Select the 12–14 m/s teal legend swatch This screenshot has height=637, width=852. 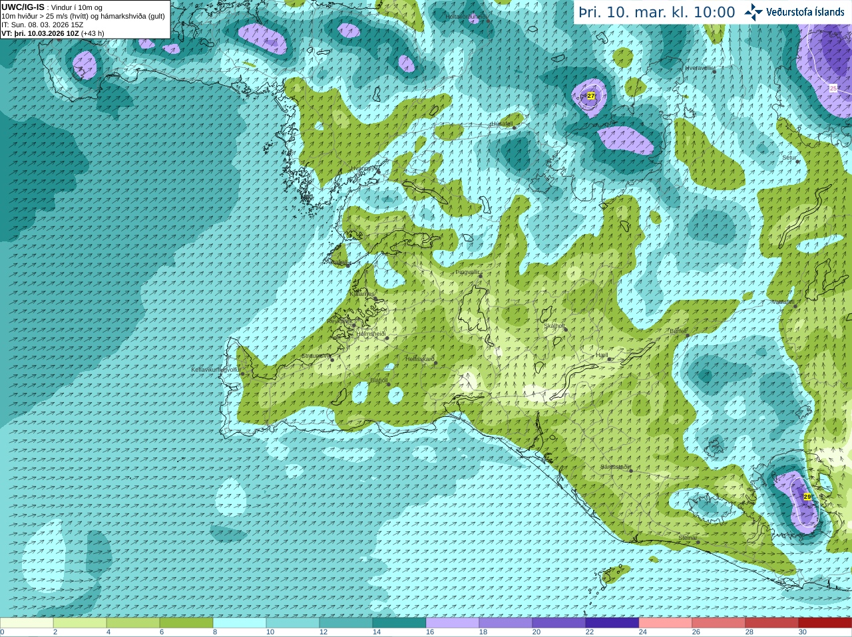pyautogui.click(x=346, y=623)
